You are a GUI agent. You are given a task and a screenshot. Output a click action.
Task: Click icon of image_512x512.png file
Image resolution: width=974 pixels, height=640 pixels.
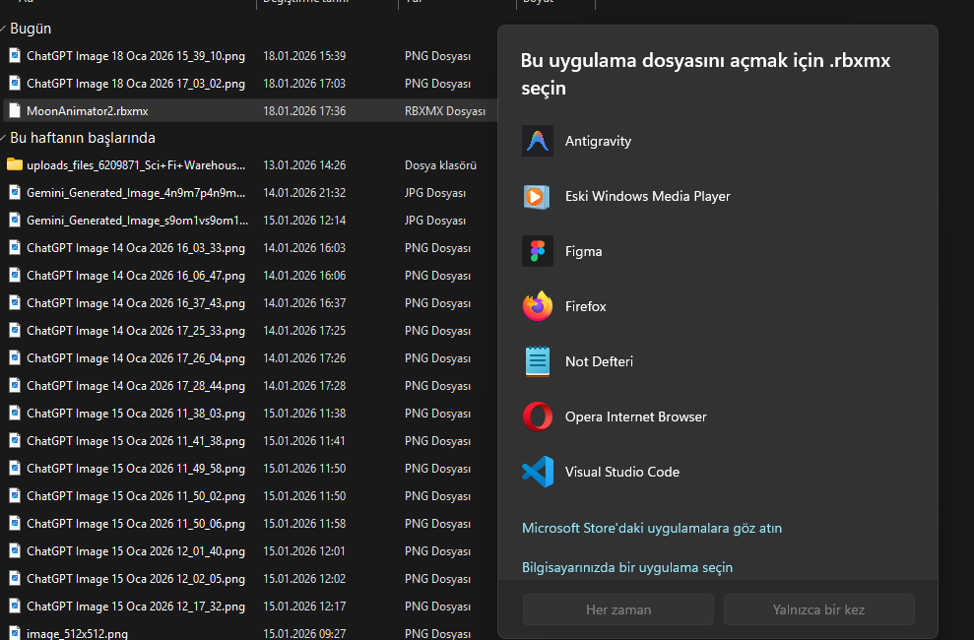pos(15,633)
